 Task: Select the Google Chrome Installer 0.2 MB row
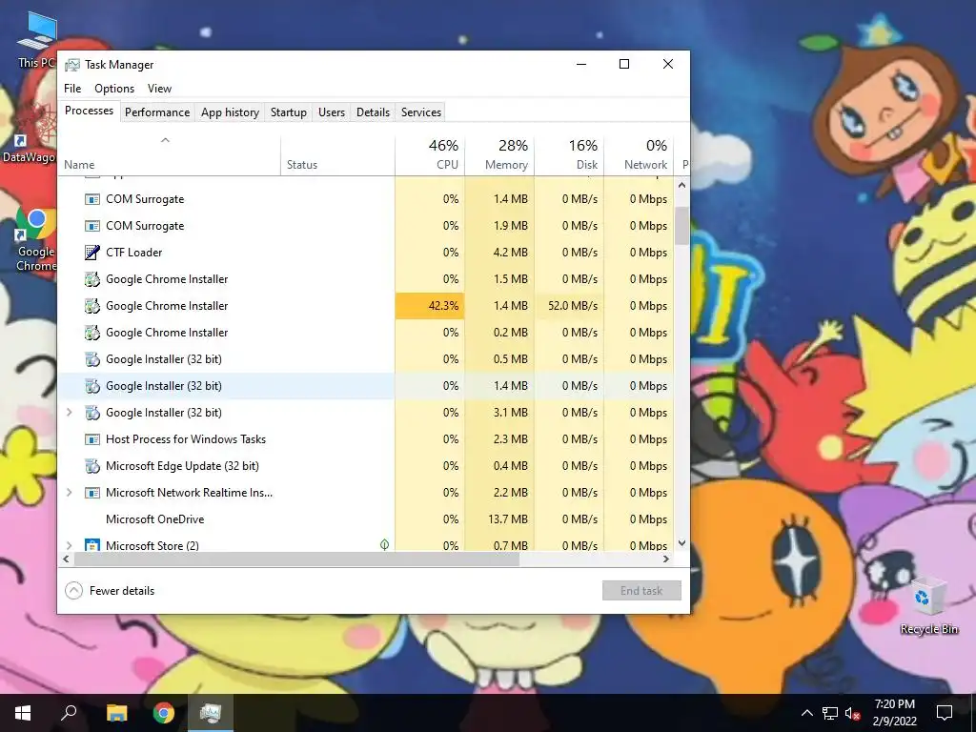(366, 333)
